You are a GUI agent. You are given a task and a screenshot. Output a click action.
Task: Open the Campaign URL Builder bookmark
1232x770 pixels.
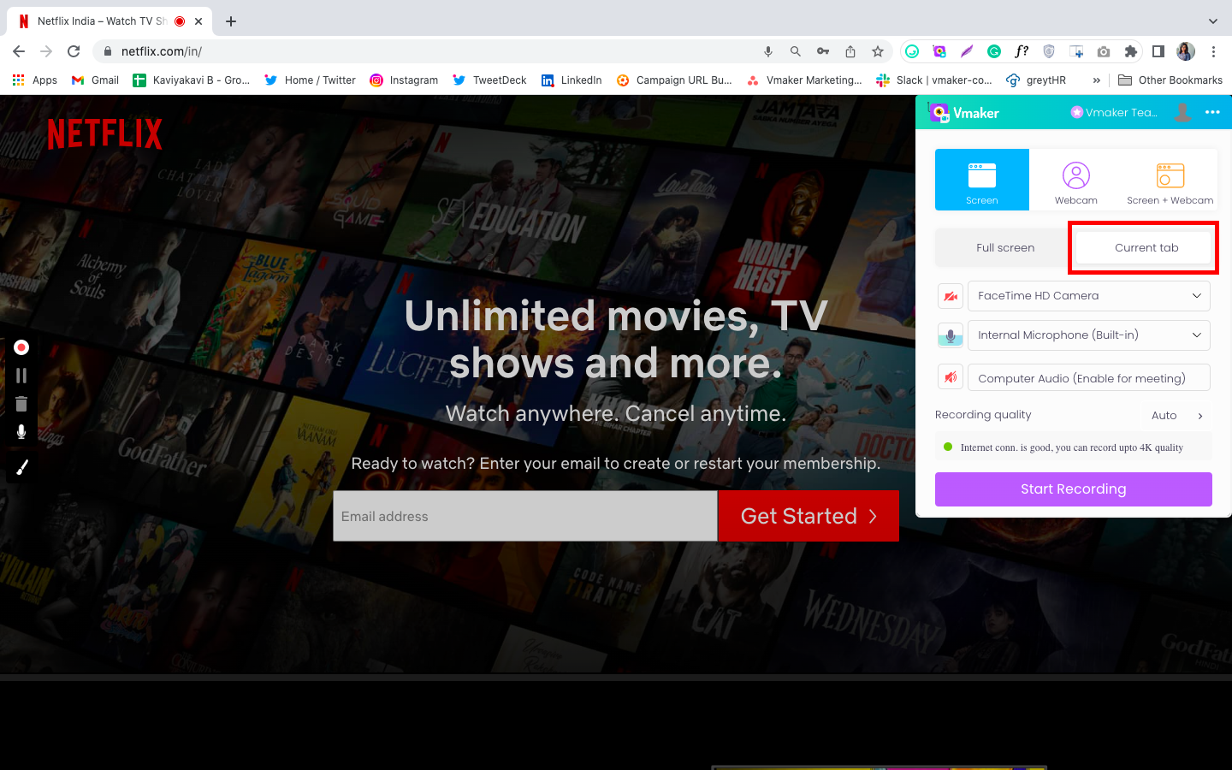(674, 80)
